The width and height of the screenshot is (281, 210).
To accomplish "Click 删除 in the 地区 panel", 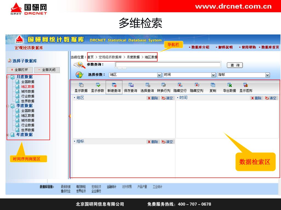I will (153, 98).
